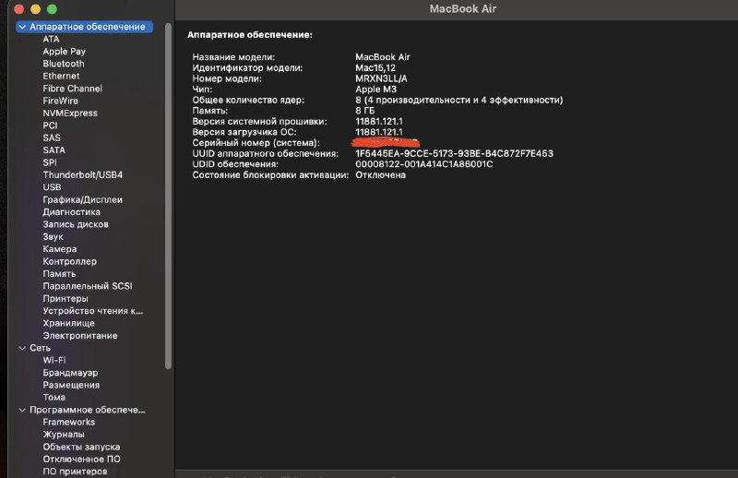Viewport: 738px width, 478px height.
Task: Open the Хранилище entry
Action: [68, 323]
